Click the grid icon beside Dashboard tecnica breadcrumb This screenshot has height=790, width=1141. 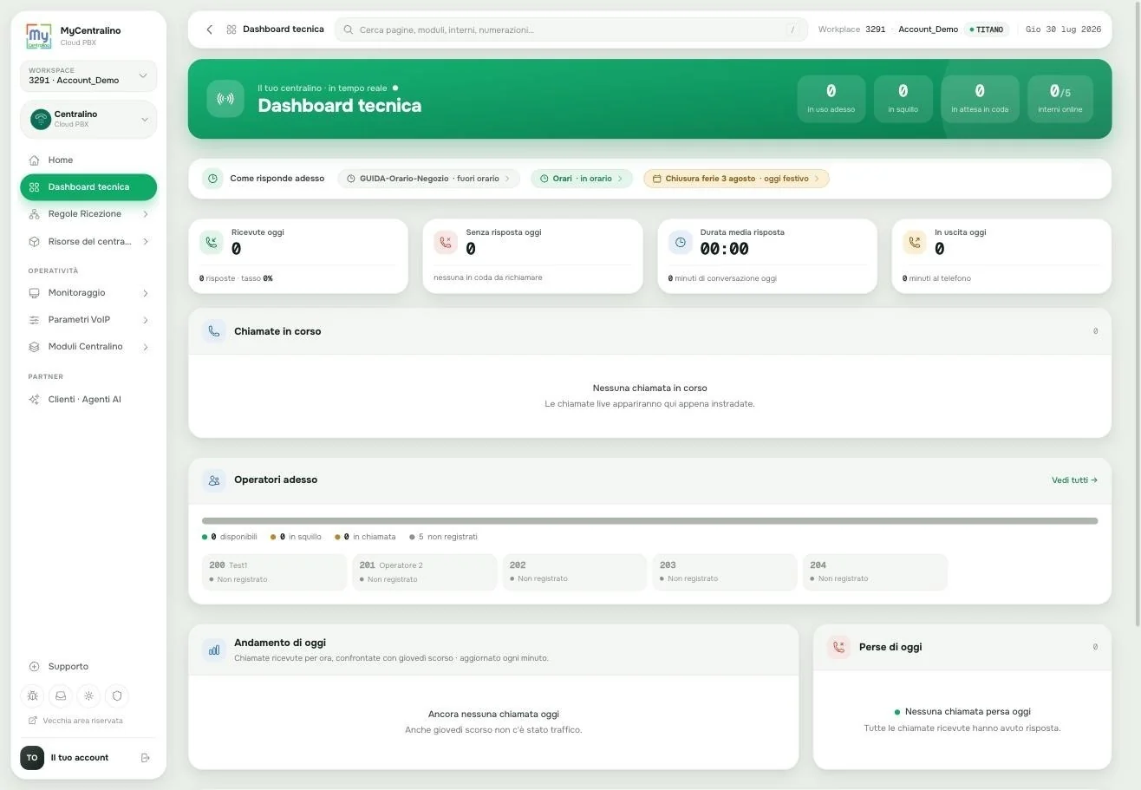point(231,29)
